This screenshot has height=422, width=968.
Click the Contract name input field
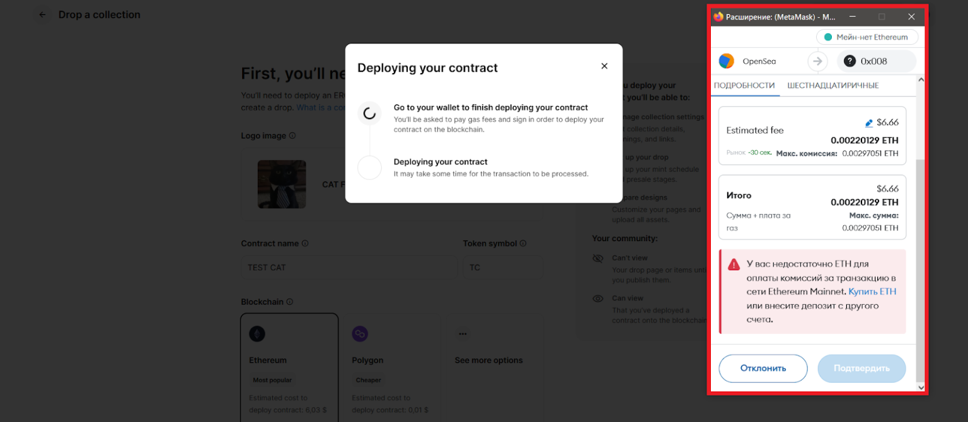(349, 267)
